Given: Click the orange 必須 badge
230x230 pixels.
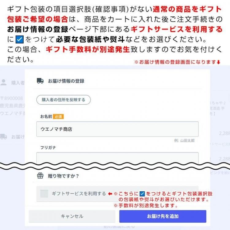Looking at the screenshot, I should pyautogui.click(x=58, y=117).
